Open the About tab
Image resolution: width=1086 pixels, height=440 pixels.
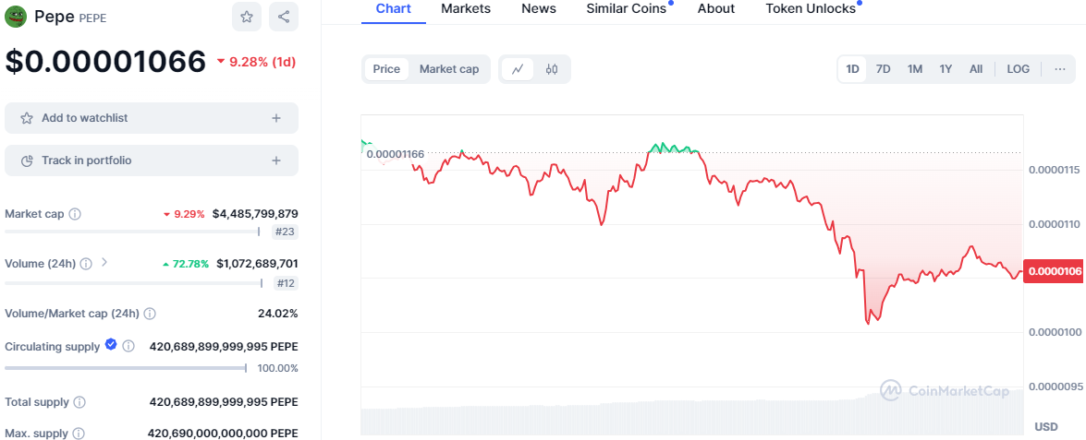pos(716,9)
